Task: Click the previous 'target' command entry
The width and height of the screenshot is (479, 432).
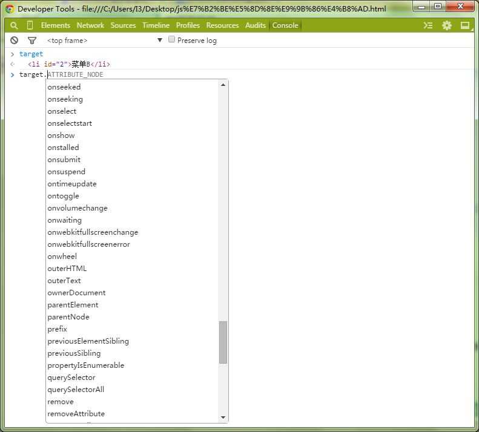Action: point(31,54)
